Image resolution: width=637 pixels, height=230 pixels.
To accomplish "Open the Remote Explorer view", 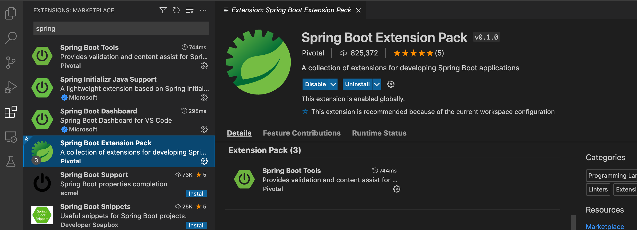I will (11, 137).
